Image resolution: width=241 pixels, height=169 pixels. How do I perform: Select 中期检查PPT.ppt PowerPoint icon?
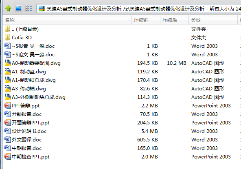click(x=7, y=156)
